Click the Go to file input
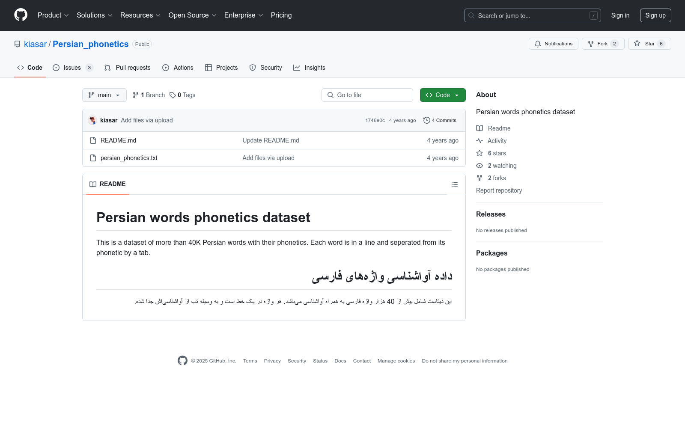 [x=367, y=95]
